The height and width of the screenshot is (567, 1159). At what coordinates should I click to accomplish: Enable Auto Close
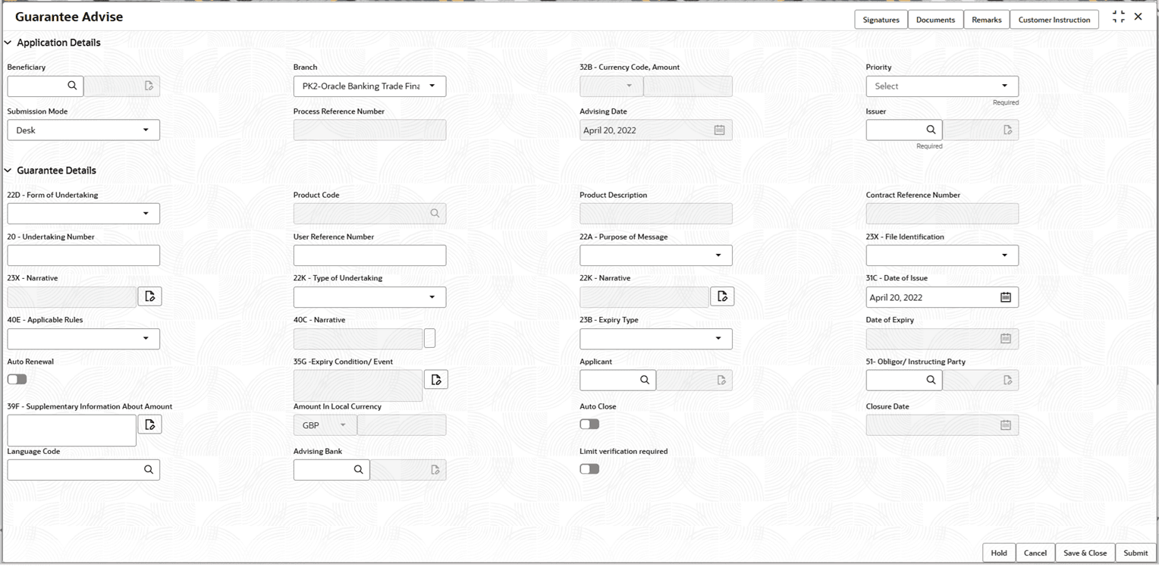coord(589,424)
